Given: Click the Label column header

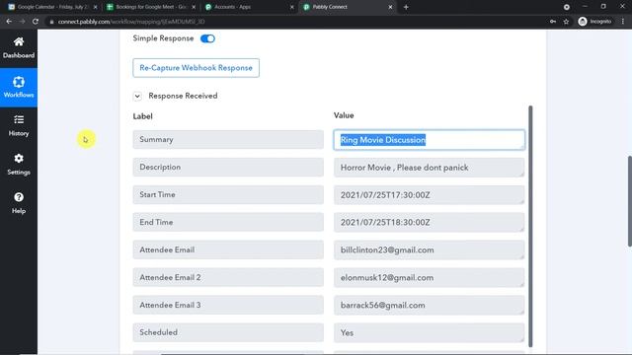Looking at the screenshot, I should click(x=142, y=116).
